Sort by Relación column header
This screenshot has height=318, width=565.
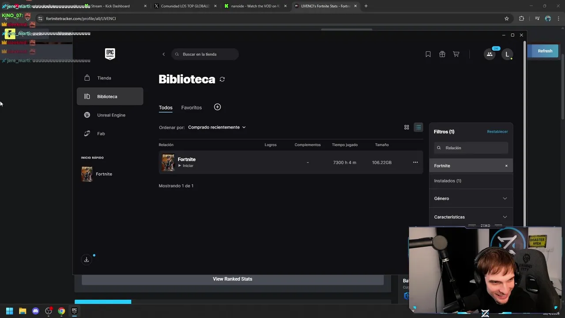pyautogui.click(x=166, y=145)
